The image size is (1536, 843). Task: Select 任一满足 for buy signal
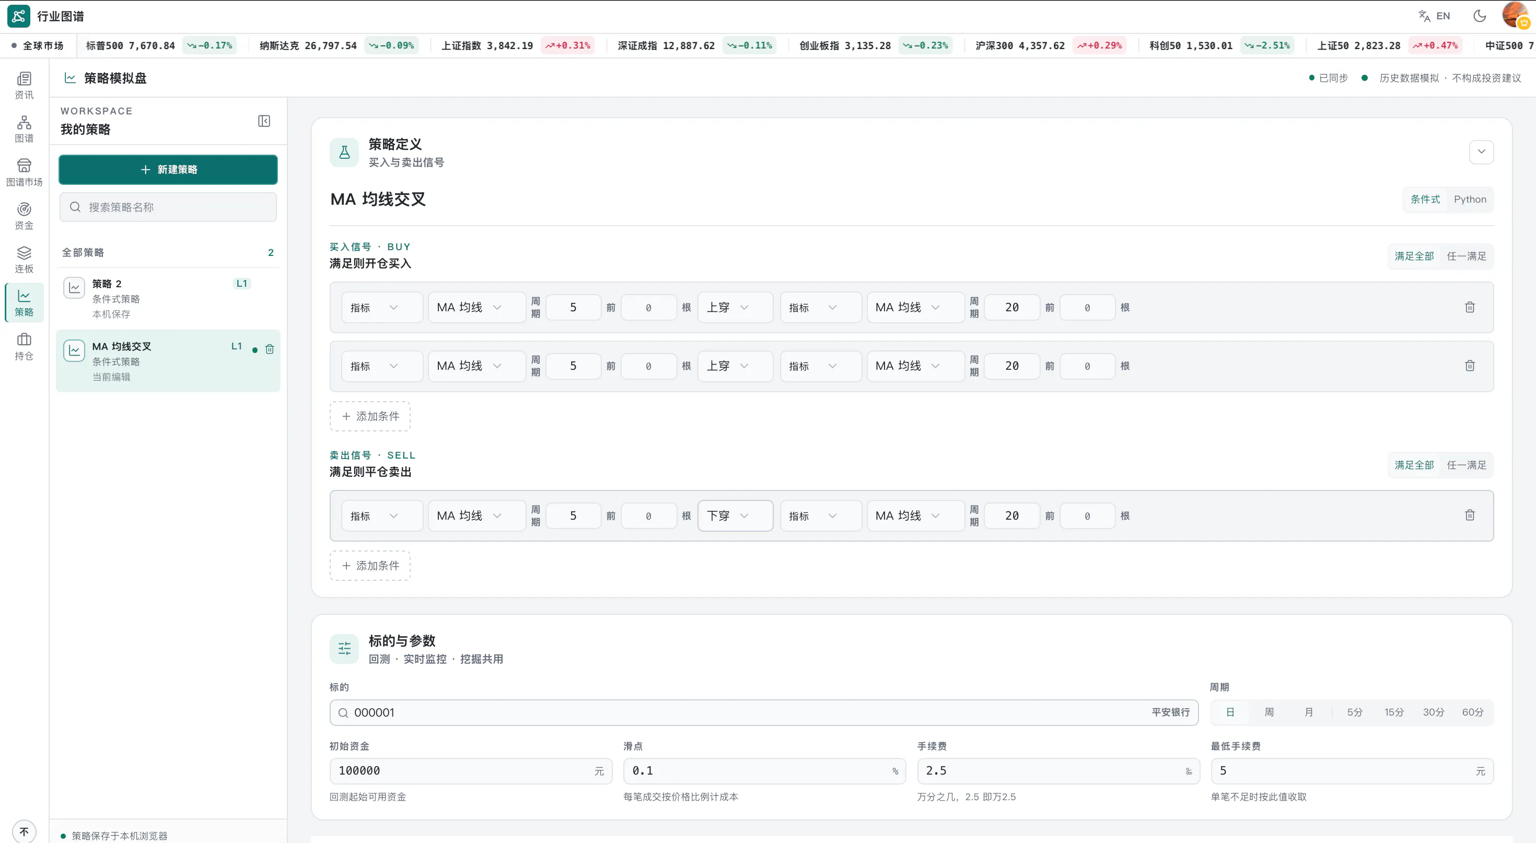click(1466, 256)
